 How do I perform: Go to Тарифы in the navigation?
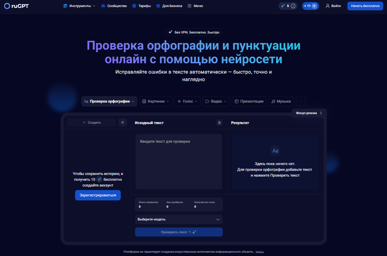[141, 6]
